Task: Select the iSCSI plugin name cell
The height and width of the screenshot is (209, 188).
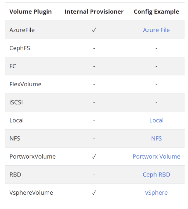Action: pos(16,102)
